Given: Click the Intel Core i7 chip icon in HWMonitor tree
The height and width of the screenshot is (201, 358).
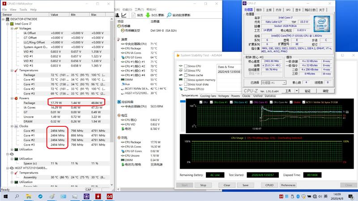Looking at the screenshot, I should click(x=12, y=23).
